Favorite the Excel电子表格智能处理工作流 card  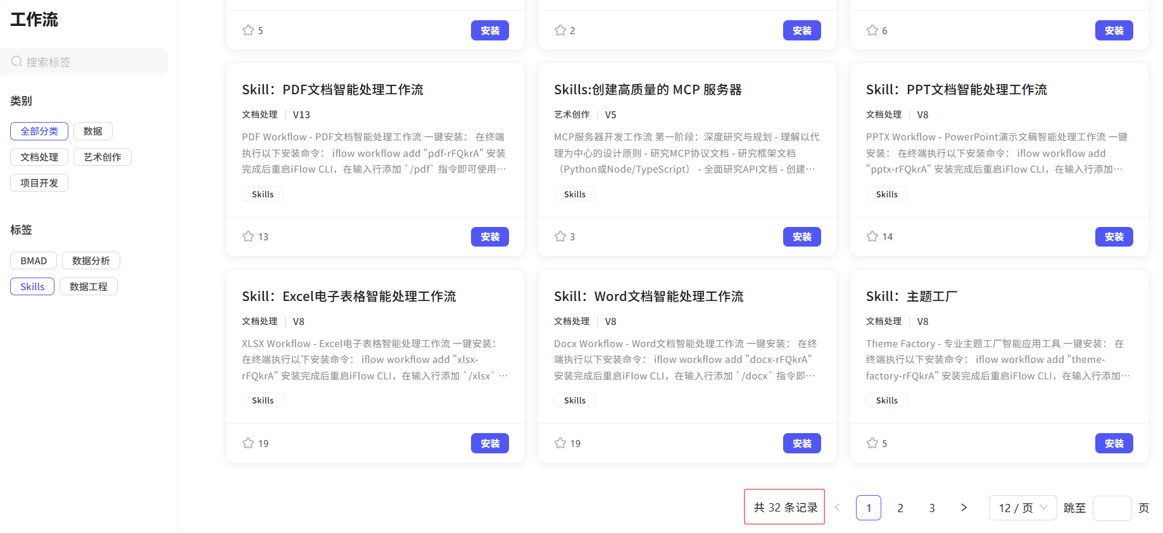click(x=248, y=443)
